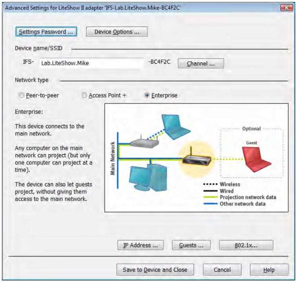Open the Settings Password dialog
This screenshot has width=296, height=282.
[46, 31]
